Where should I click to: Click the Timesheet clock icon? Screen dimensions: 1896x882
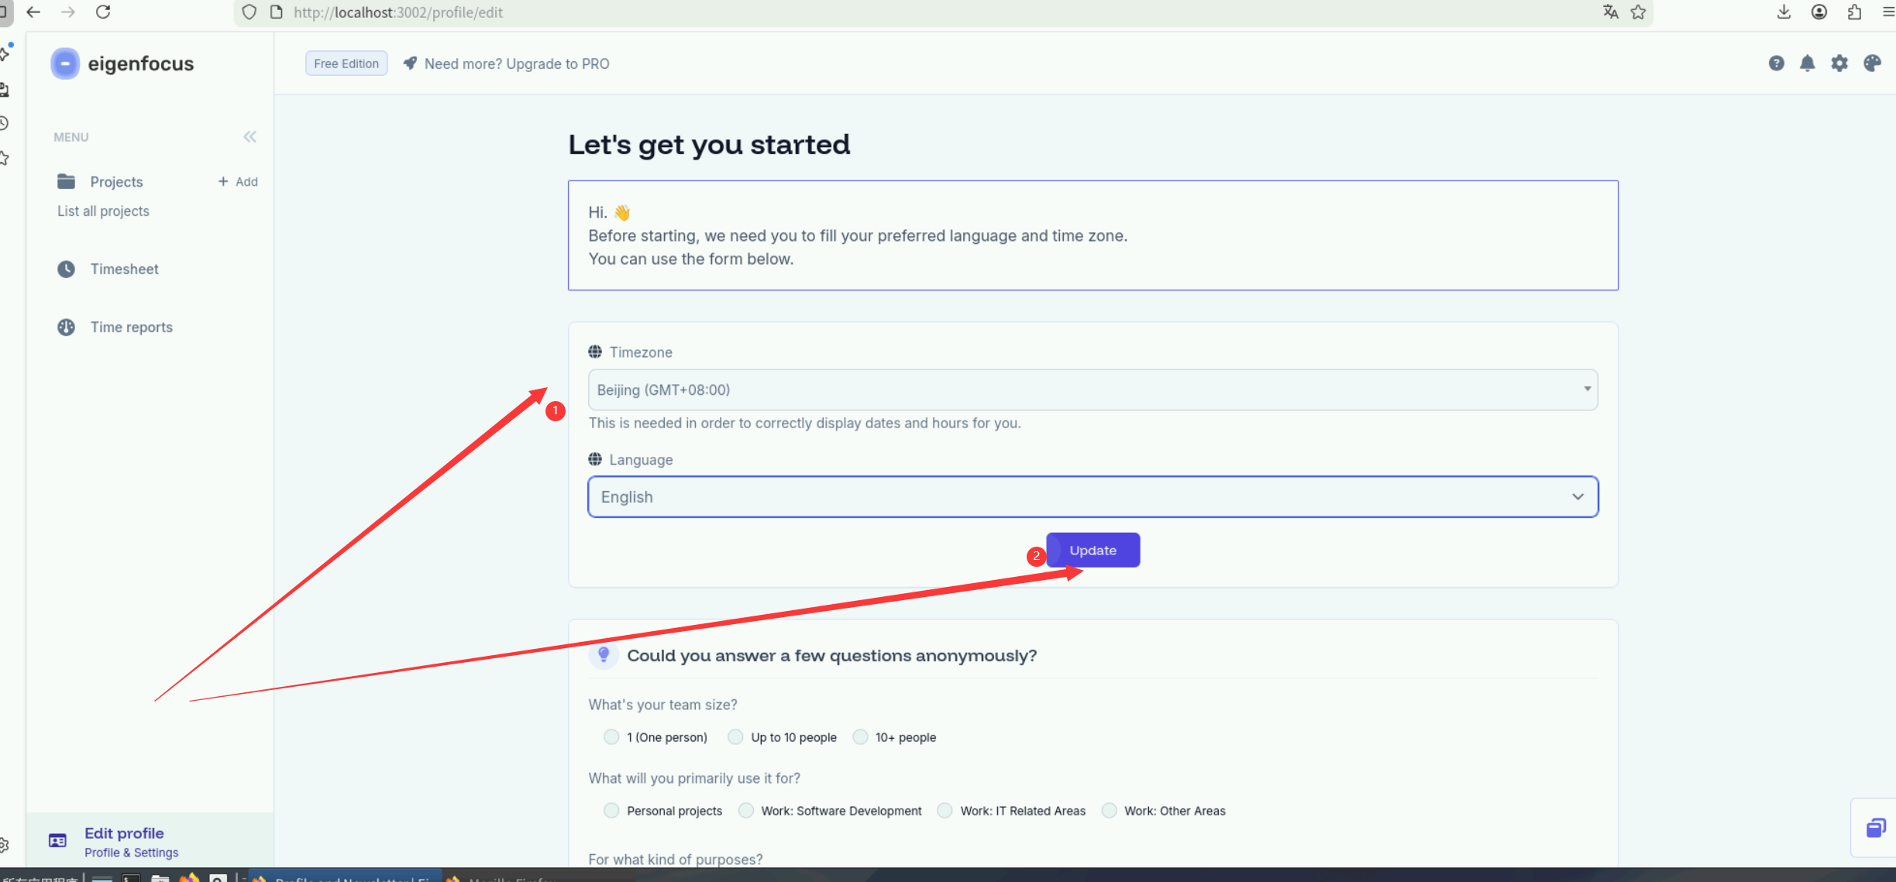(x=67, y=269)
